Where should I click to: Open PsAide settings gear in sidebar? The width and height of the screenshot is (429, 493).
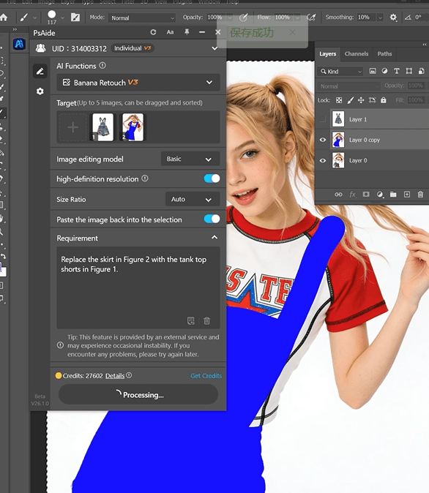[x=40, y=91]
